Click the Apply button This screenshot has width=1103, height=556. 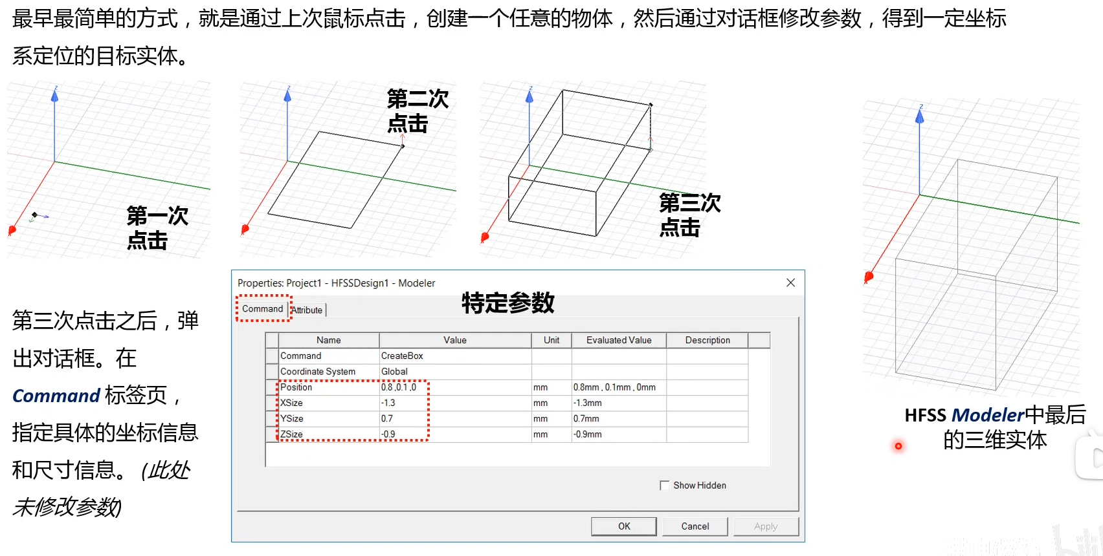point(765,526)
